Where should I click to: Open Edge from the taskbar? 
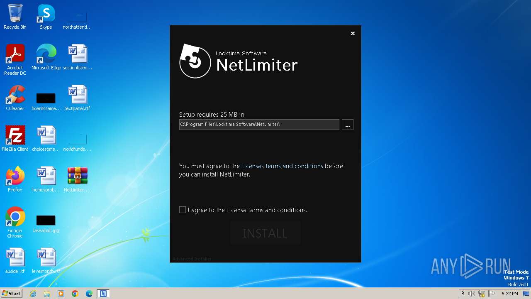click(89, 294)
